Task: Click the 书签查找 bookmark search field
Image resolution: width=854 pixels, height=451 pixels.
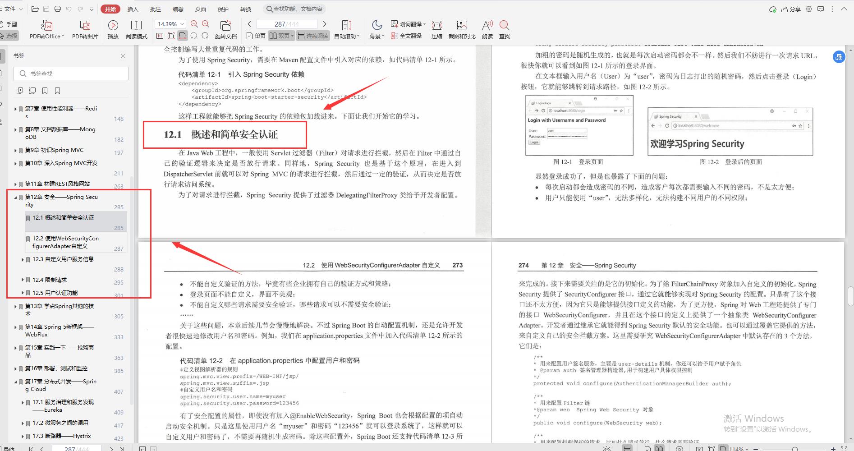Action: tap(71, 74)
